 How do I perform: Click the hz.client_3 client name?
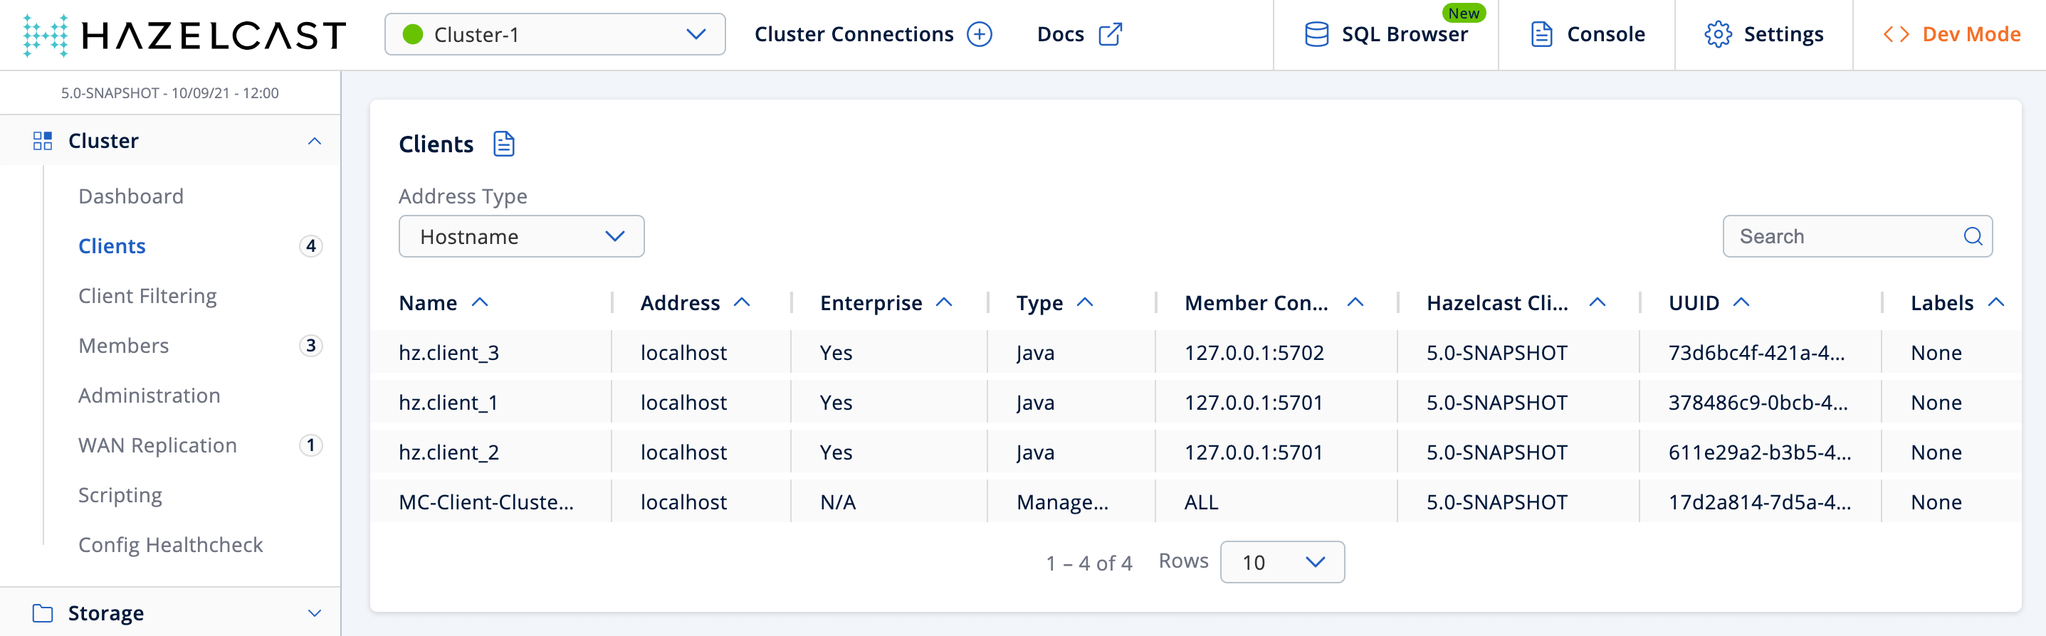pyautogui.click(x=448, y=353)
